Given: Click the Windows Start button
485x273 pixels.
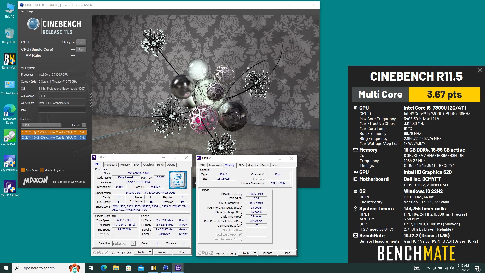Looking at the screenshot, I should click(6, 268).
